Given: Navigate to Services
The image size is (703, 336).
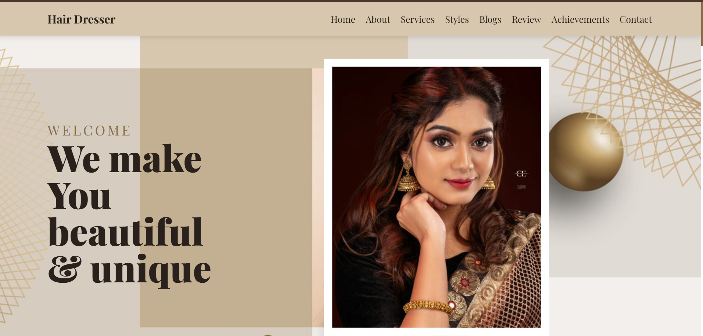Looking at the screenshot, I should [x=417, y=19].
